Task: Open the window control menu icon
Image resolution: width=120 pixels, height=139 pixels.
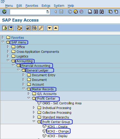Action: (3, 1)
